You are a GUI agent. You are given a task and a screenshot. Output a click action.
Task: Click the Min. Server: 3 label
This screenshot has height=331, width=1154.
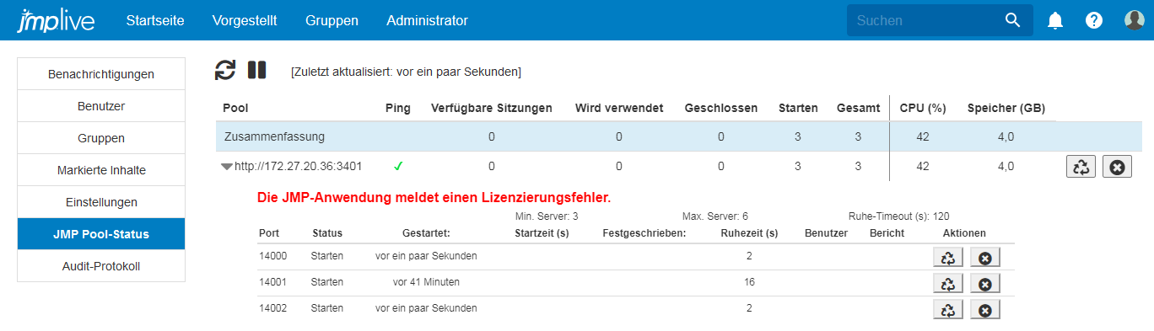tap(547, 216)
